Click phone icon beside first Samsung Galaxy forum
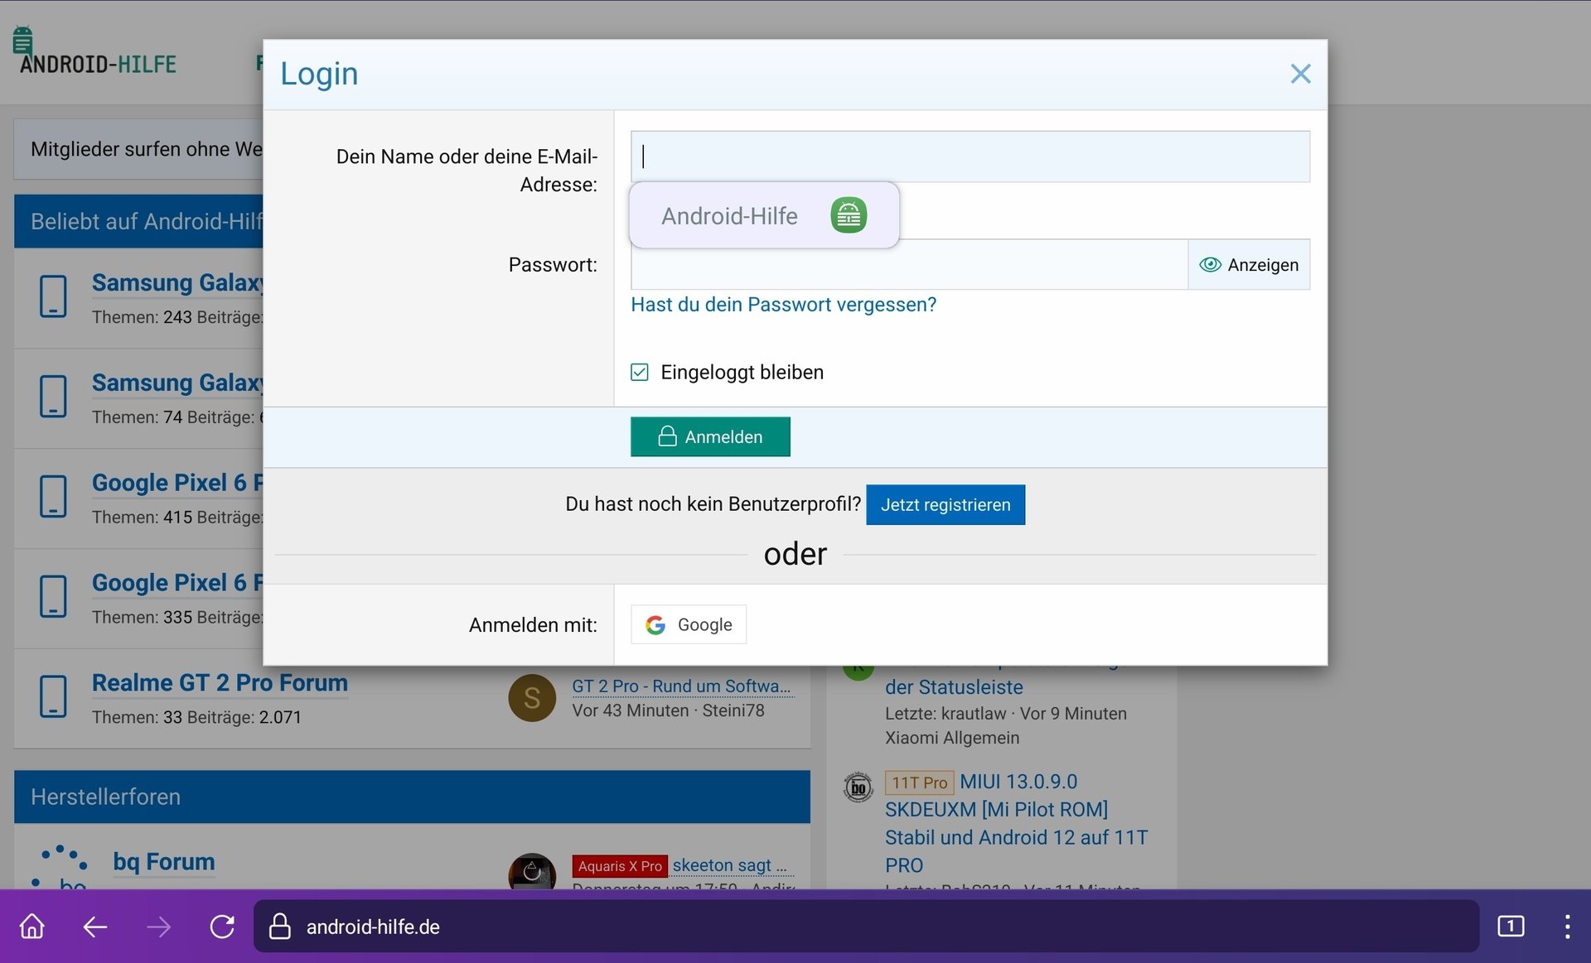The width and height of the screenshot is (1591, 963). (x=53, y=296)
